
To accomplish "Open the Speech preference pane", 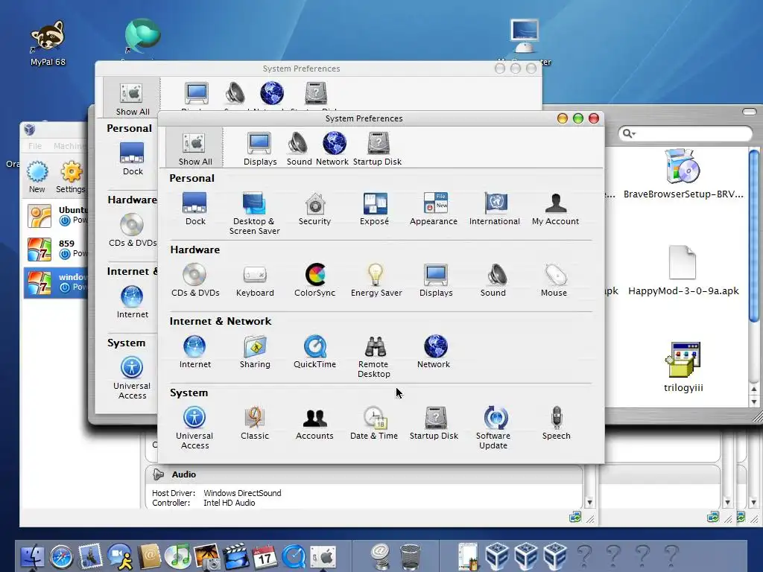I will pos(556,423).
